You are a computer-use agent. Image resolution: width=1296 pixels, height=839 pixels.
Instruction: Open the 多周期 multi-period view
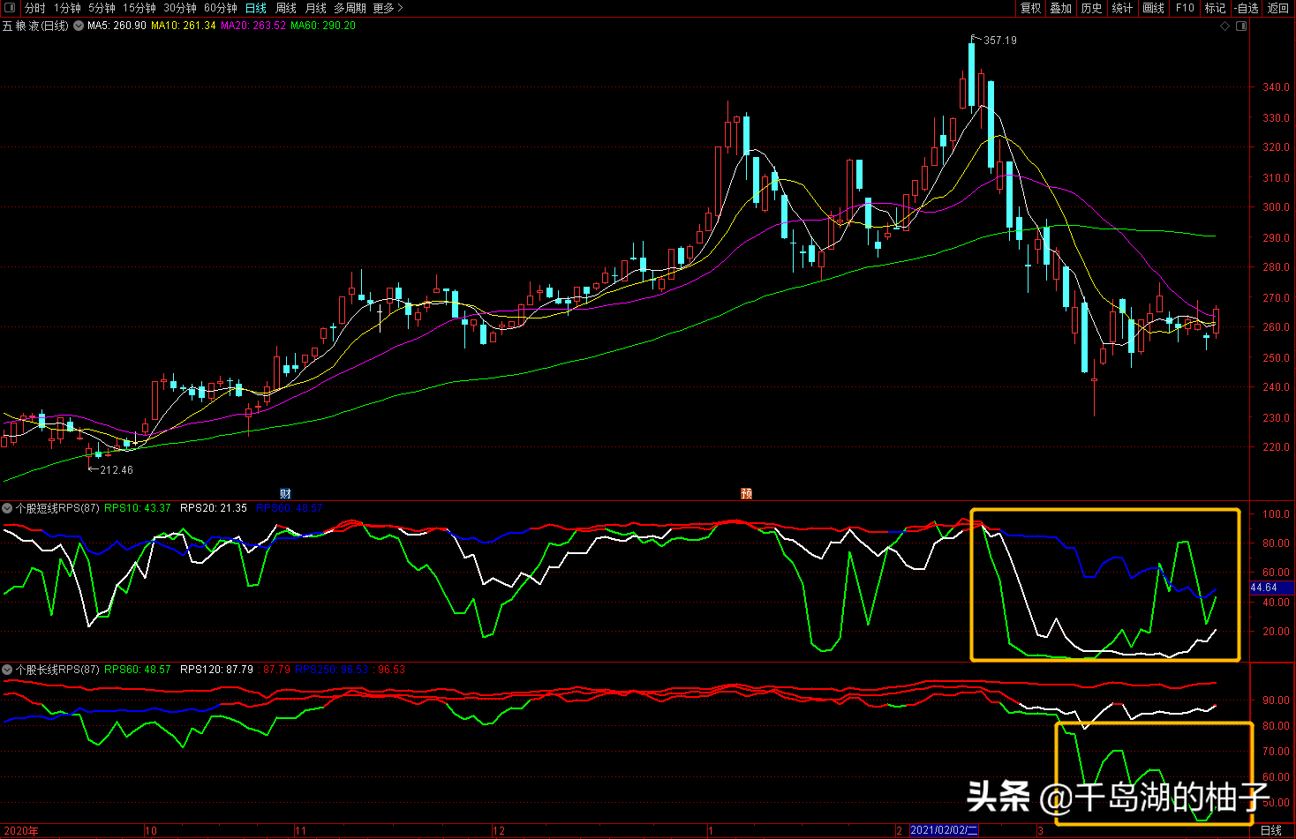350,8
